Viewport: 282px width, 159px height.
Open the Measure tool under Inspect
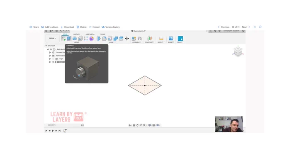[x=161, y=38]
